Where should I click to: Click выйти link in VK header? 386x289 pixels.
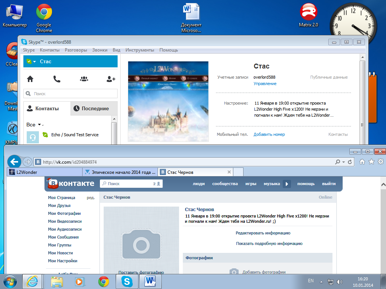click(x=329, y=184)
